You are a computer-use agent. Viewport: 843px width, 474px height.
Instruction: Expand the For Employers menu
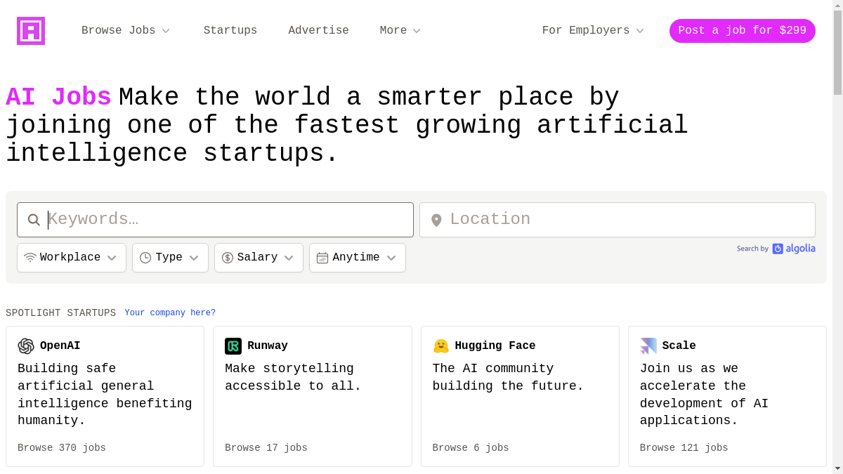pos(593,31)
